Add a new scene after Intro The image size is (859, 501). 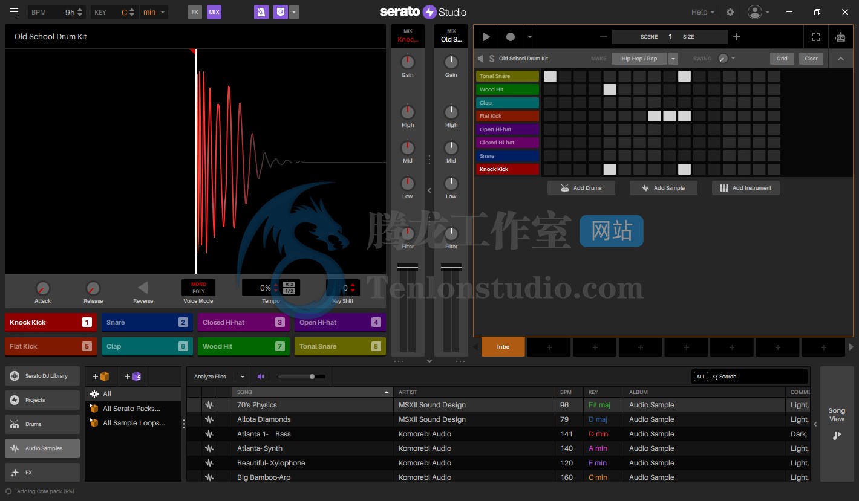point(549,347)
